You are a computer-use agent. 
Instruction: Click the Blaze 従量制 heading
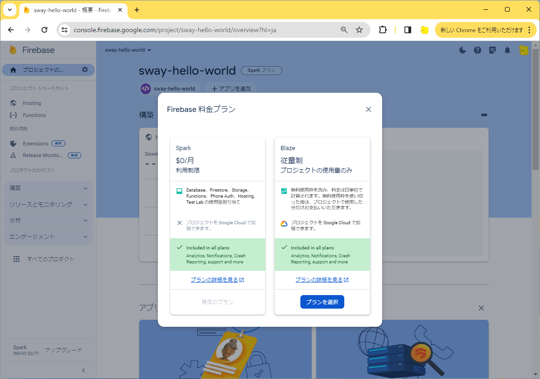(291, 160)
